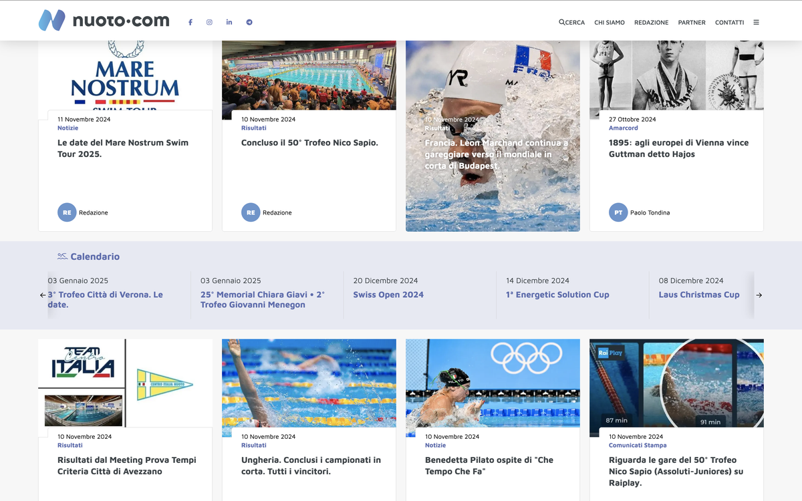
Task: Open the REDAZIONE menu item
Action: pos(652,22)
